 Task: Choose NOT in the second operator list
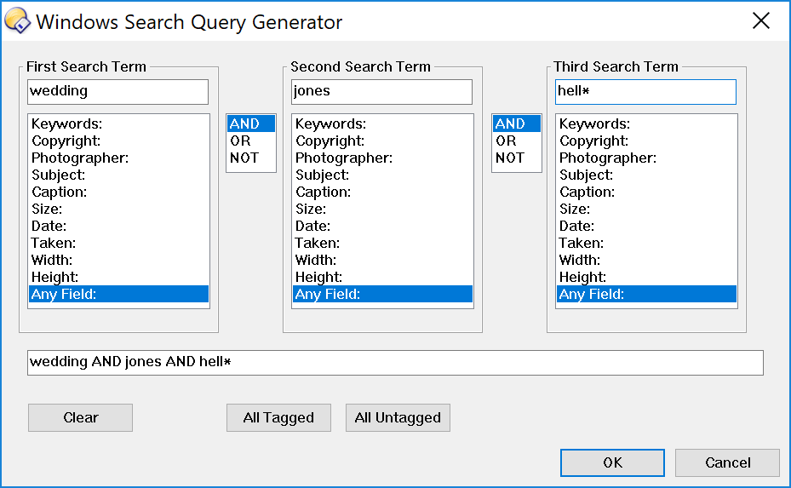pyautogui.click(x=516, y=158)
